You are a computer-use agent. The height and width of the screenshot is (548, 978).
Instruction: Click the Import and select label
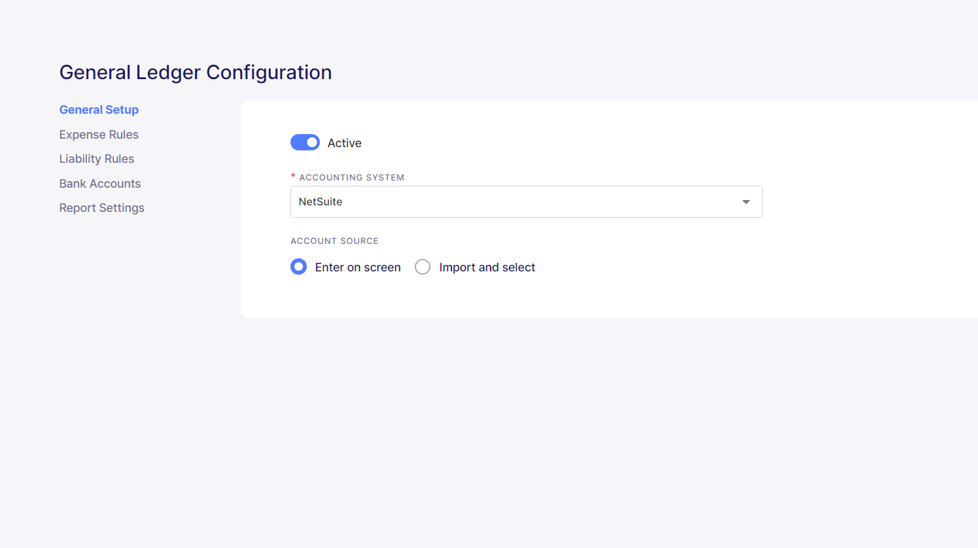pos(487,267)
